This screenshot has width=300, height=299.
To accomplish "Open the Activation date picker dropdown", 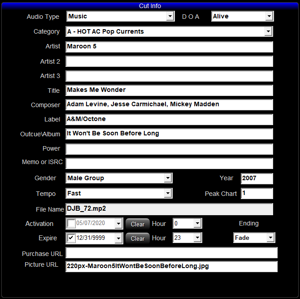I will [119, 223].
